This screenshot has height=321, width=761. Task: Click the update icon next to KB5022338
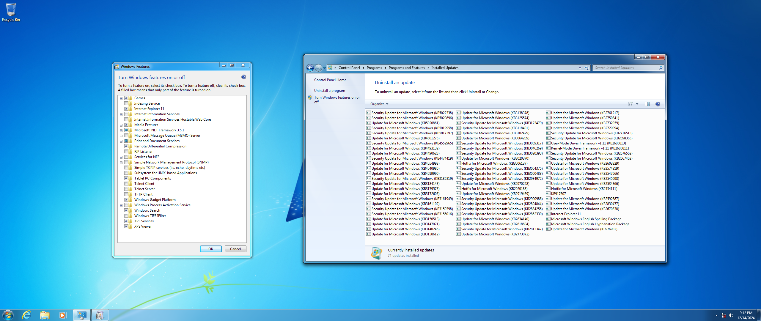click(369, 113)
